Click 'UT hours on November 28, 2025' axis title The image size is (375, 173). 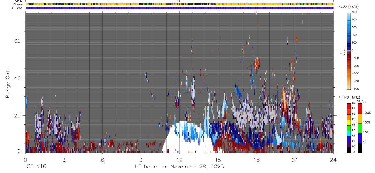(179, 167)
